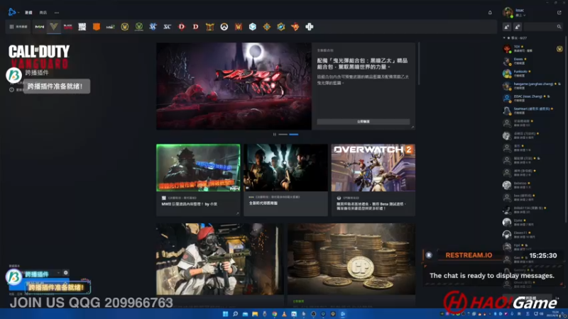Click the friends search magnifier icon
Image resolution: width=568 pixels, height=319 pixels.
coord(559,27)
